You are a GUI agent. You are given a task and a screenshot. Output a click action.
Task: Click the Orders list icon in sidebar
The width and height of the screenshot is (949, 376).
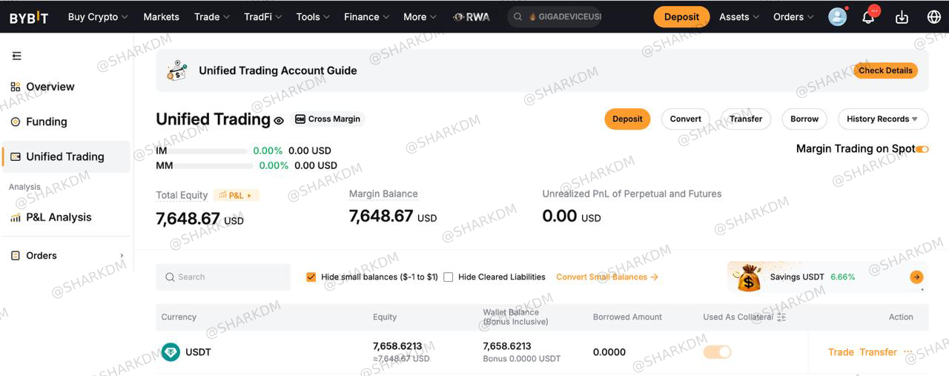[16, 256]
